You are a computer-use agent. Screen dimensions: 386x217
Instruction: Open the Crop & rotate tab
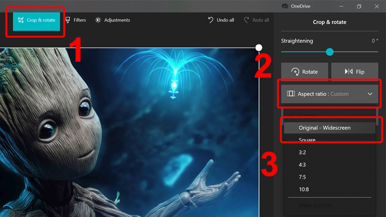[x=36, y=21]
